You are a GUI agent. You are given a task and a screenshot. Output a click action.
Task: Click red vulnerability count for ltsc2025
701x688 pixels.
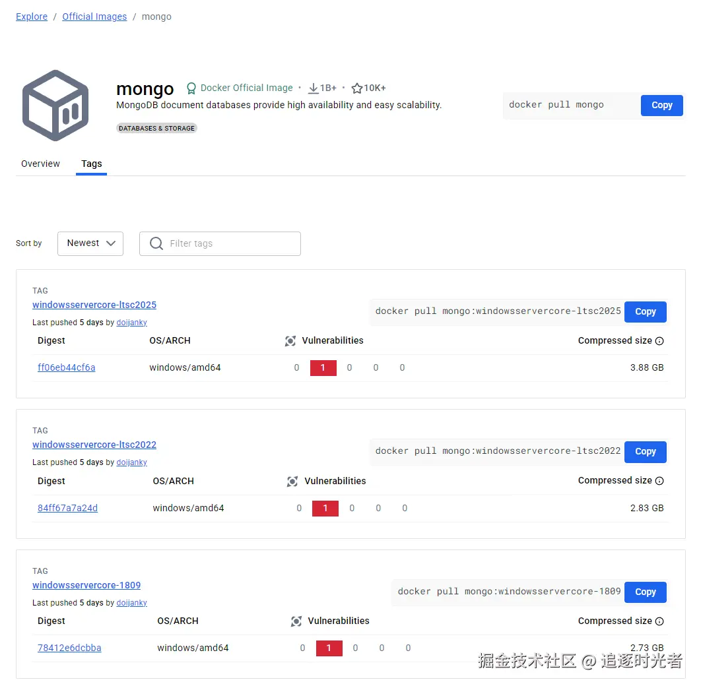tap(323, 367)
